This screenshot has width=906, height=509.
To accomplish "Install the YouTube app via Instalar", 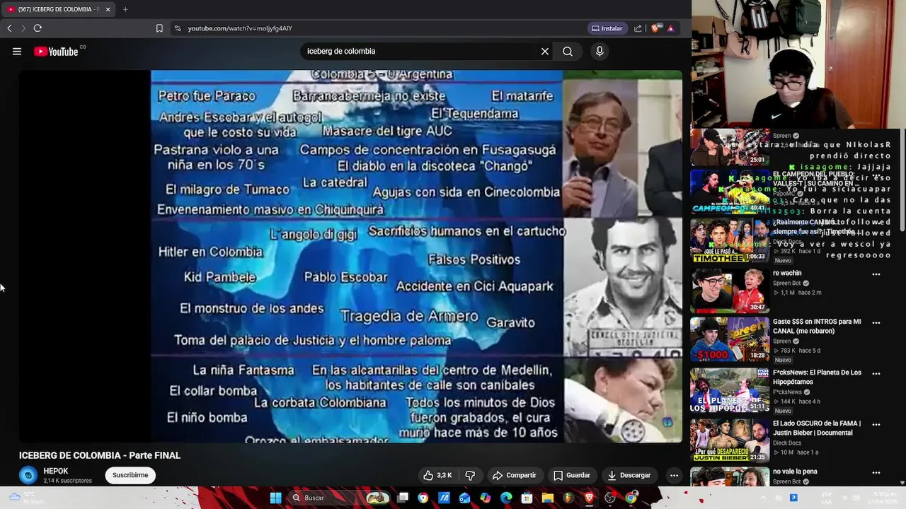I will coord(607,28).
